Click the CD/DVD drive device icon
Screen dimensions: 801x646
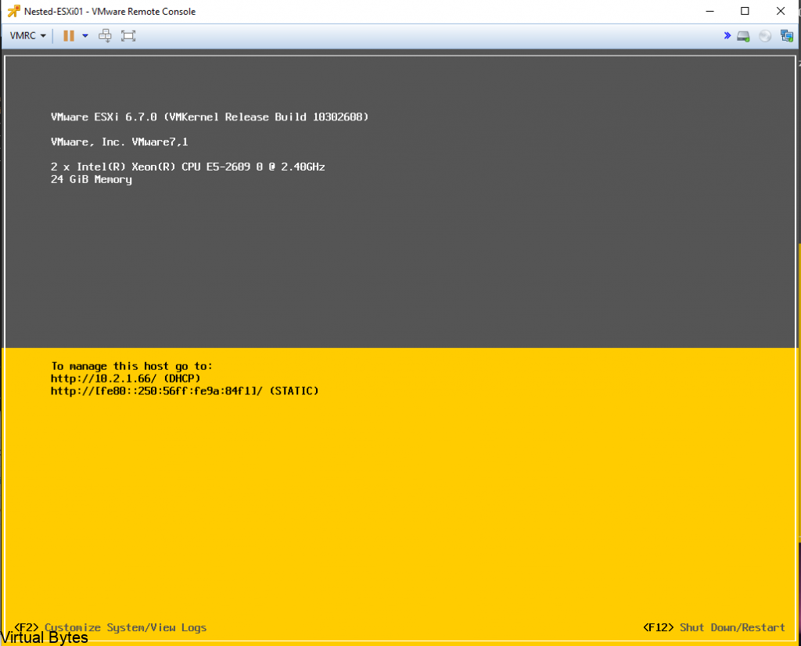pos(765,36)
